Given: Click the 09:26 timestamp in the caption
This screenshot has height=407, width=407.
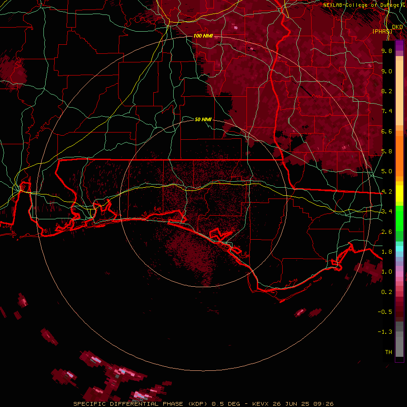Looking at the screenshot, I should click(x=323, y=404).
